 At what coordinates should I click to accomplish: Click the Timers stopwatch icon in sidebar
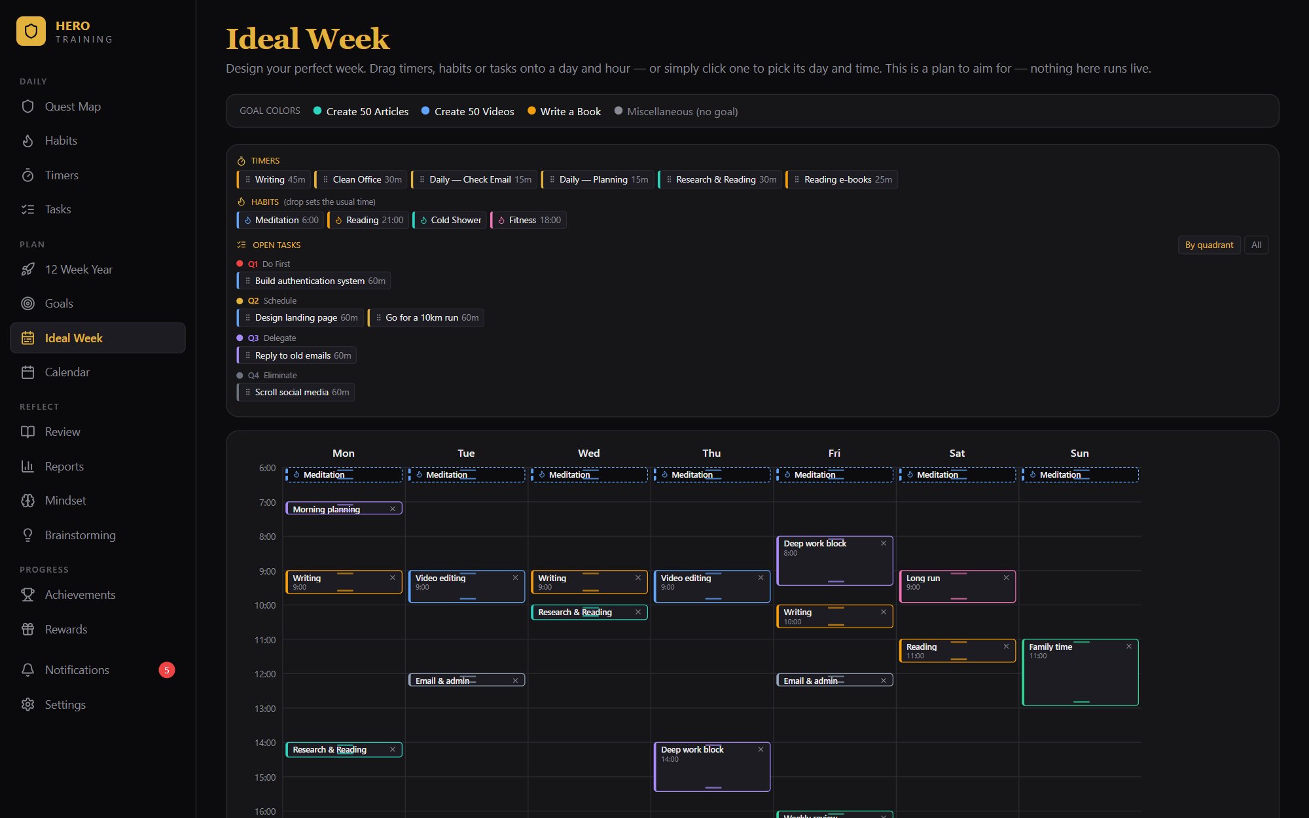coord(27,175)
